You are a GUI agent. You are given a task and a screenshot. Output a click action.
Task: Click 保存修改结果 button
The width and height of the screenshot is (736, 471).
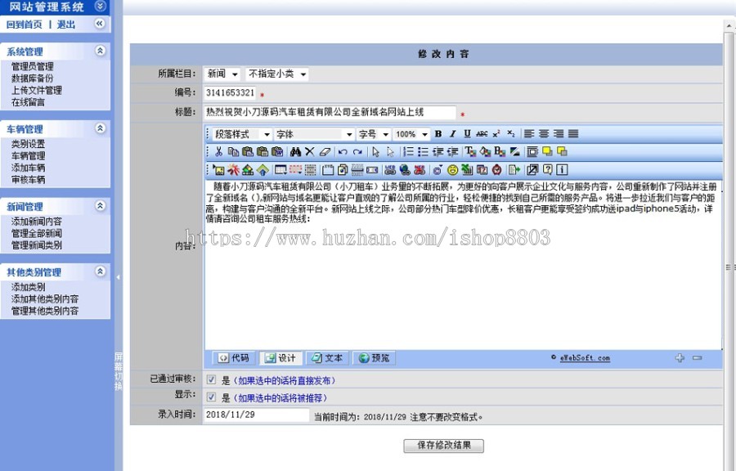pyautogui.click(x=443, y=445)
